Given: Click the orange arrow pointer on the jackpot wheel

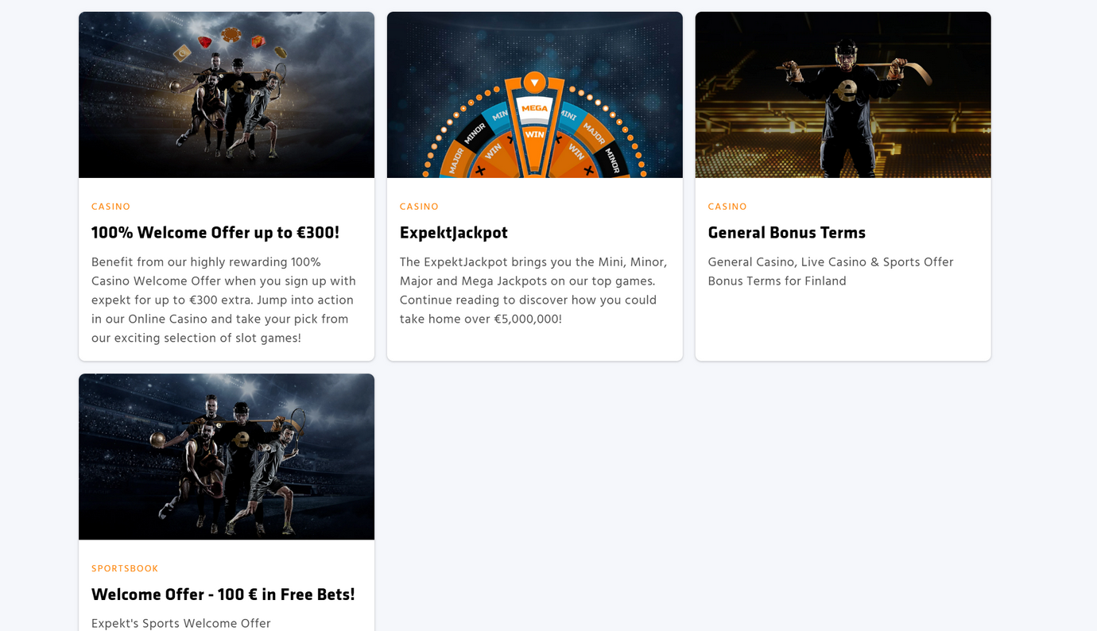Looking at the screenshot, I should click(535, 82).
